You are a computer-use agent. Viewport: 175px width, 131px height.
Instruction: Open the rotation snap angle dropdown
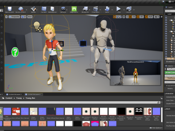pyautogui.click(x=142, y=17)
